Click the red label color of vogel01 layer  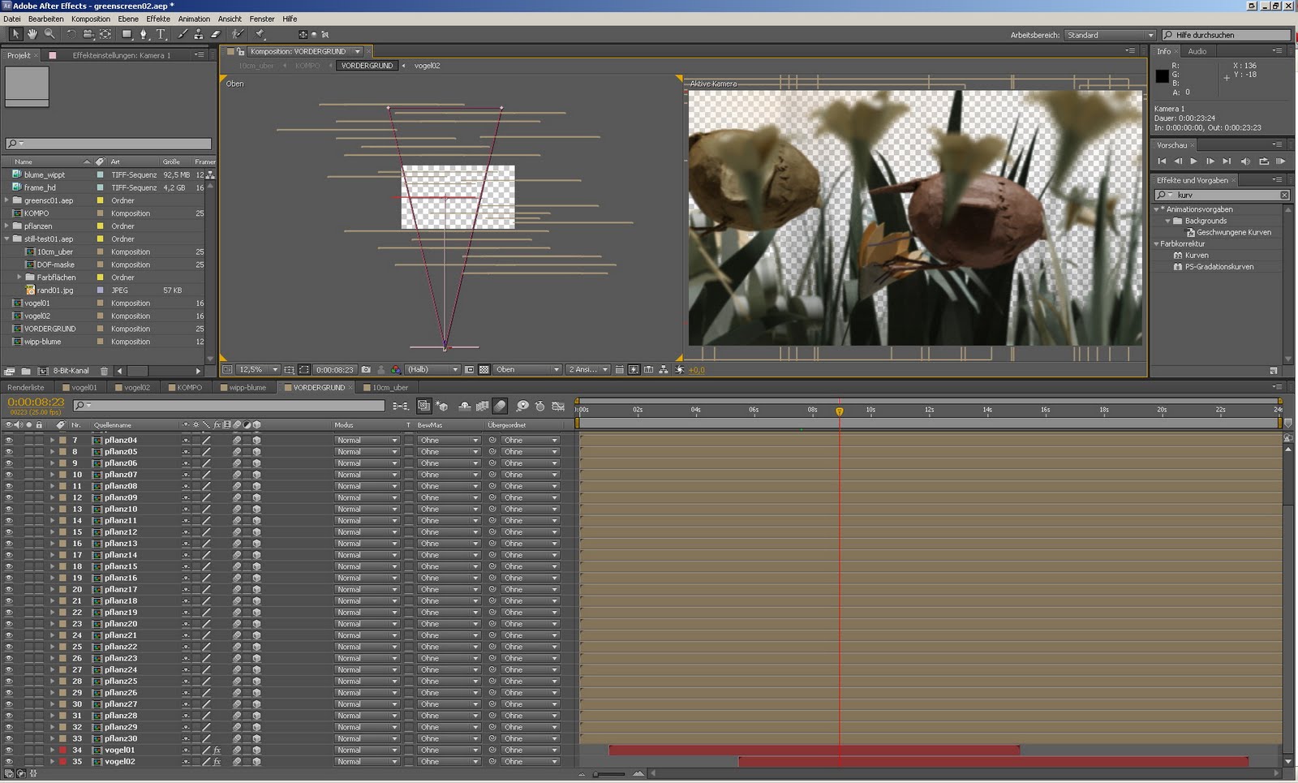point(62,751)
